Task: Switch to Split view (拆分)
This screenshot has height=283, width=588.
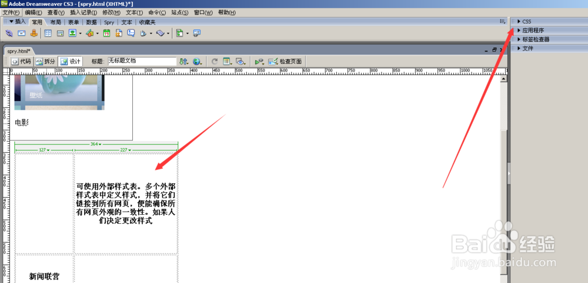Action: [45, 62]
